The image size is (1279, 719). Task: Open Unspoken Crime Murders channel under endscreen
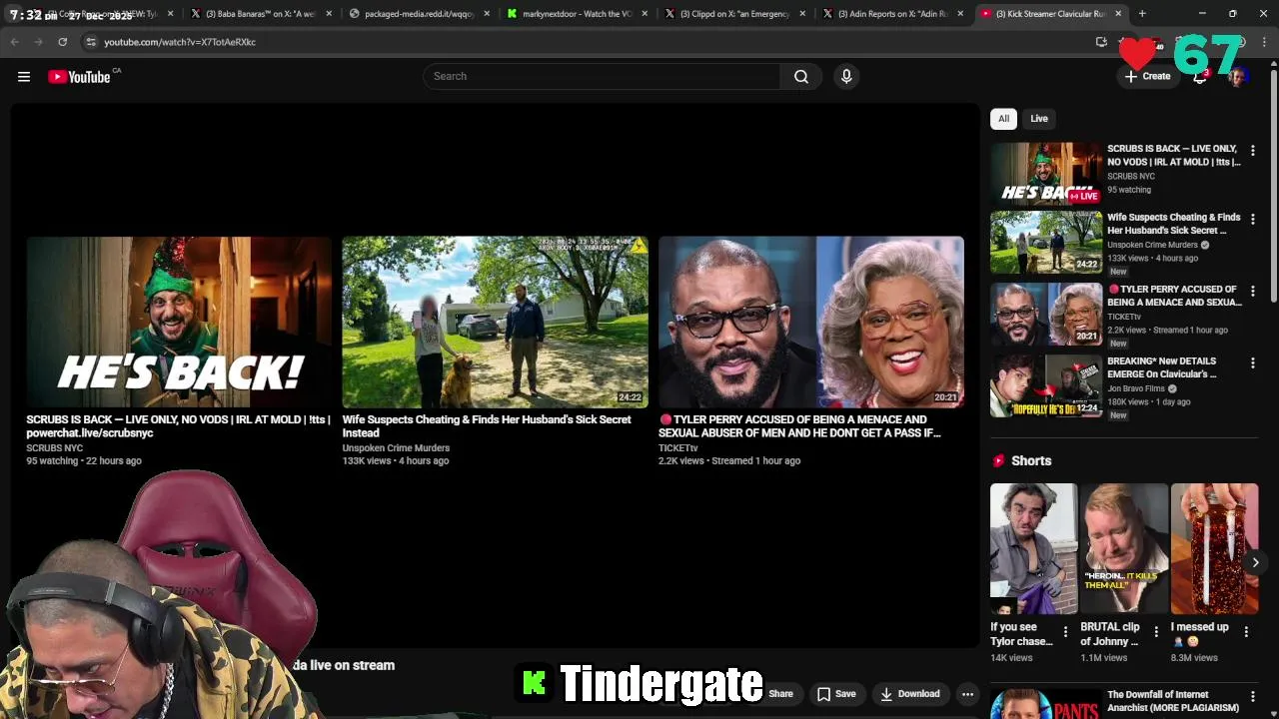pyautogui.click(x=396, y=448)
